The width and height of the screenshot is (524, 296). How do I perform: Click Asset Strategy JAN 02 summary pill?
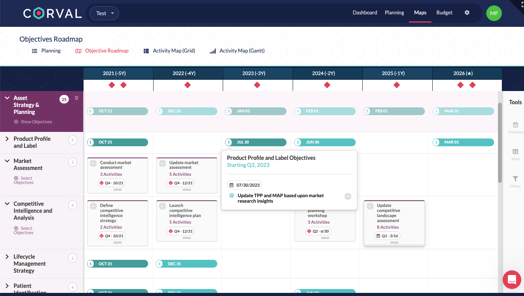coord(256,111)
